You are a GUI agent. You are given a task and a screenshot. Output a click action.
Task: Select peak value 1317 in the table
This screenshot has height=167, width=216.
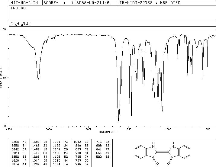point(36,160)
